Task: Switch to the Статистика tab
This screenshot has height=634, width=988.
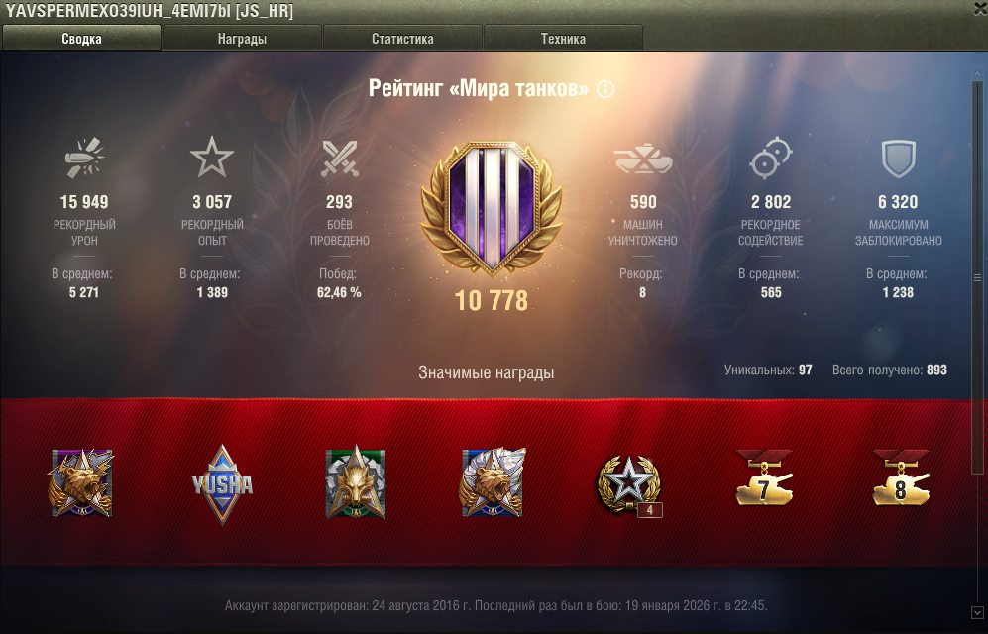Action: tap(402, 39)
